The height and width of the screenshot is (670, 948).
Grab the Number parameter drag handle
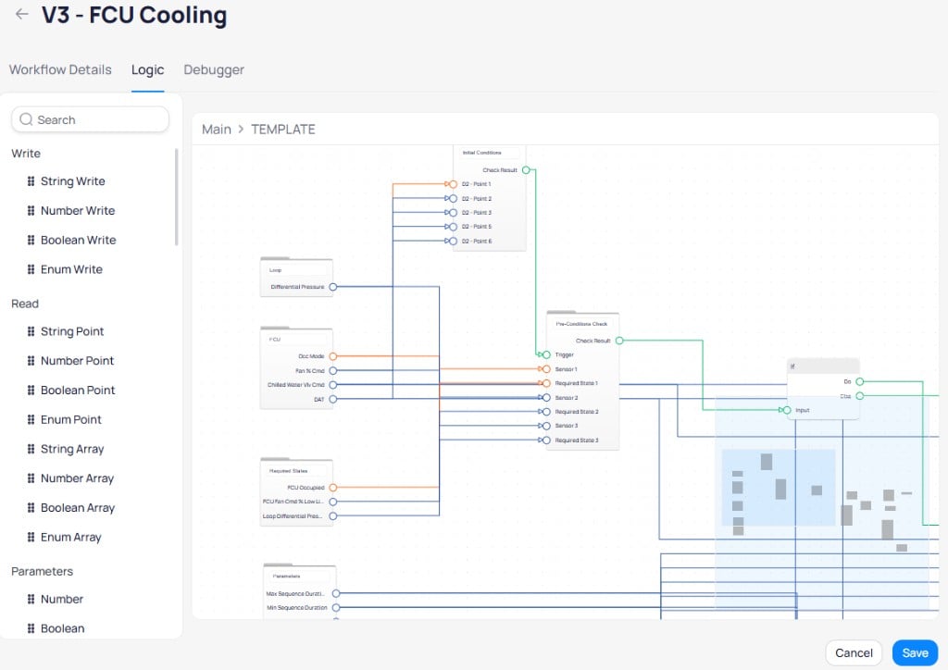point(31,600)
